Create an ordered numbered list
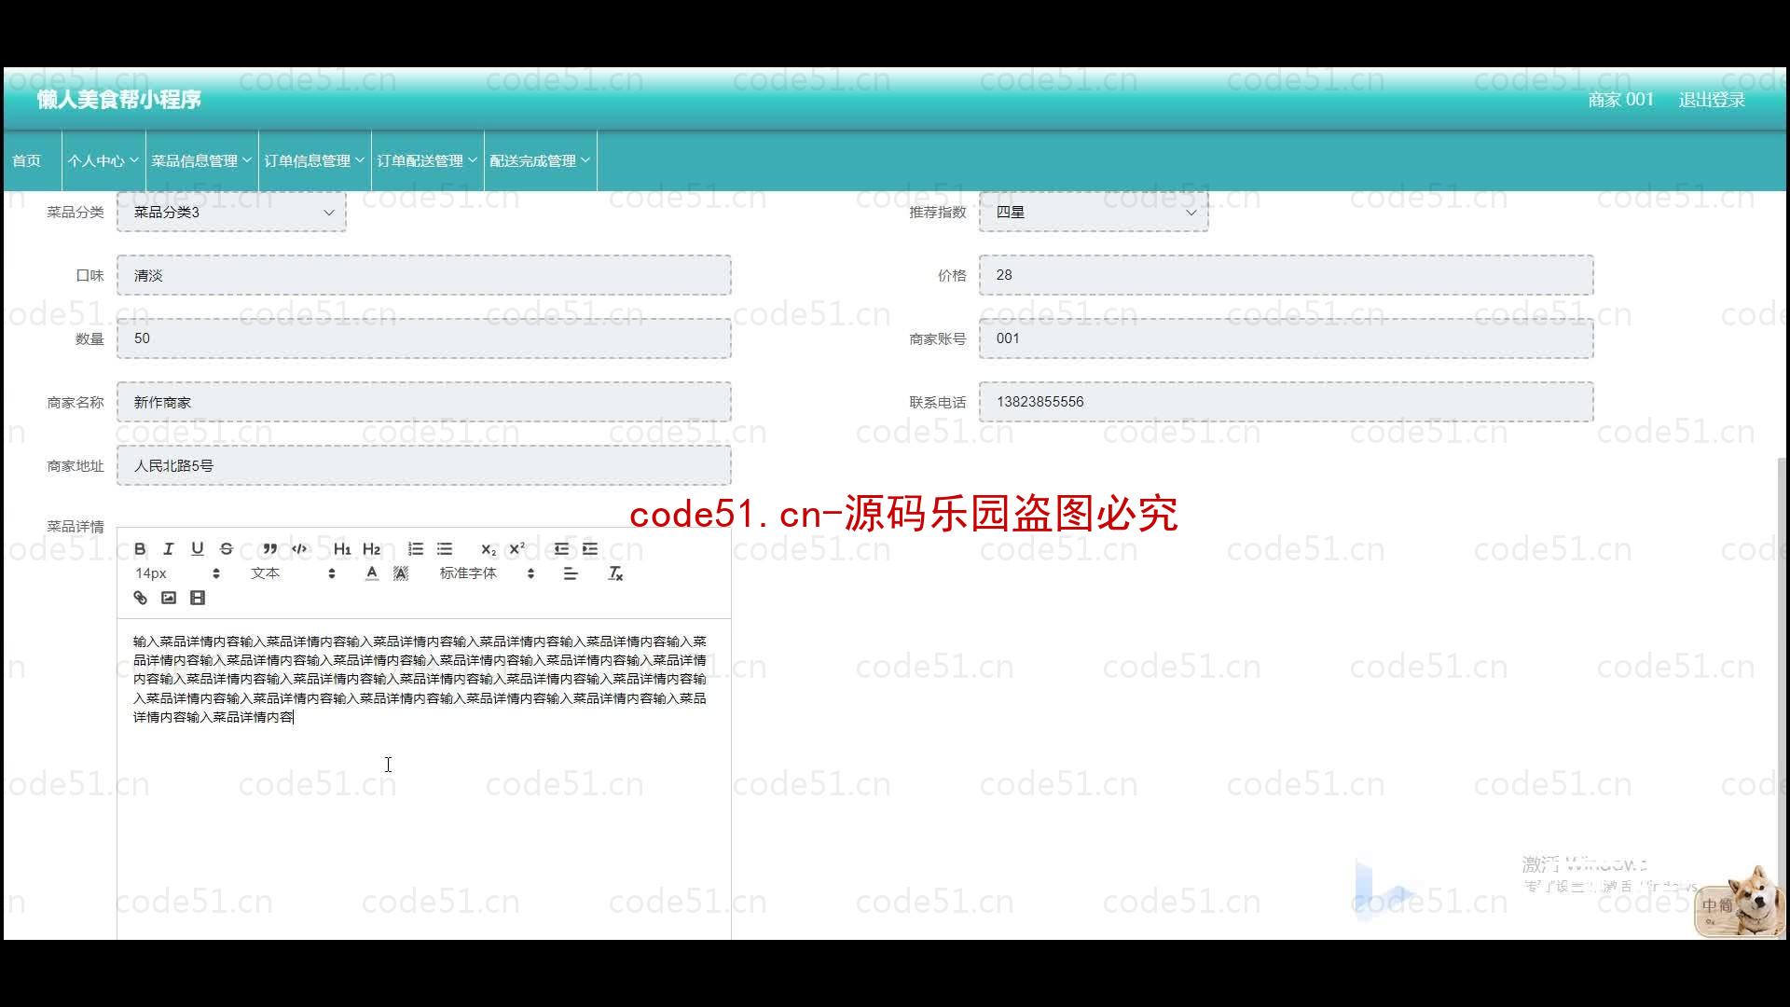 pyautogui.click(x=416, y=548)
